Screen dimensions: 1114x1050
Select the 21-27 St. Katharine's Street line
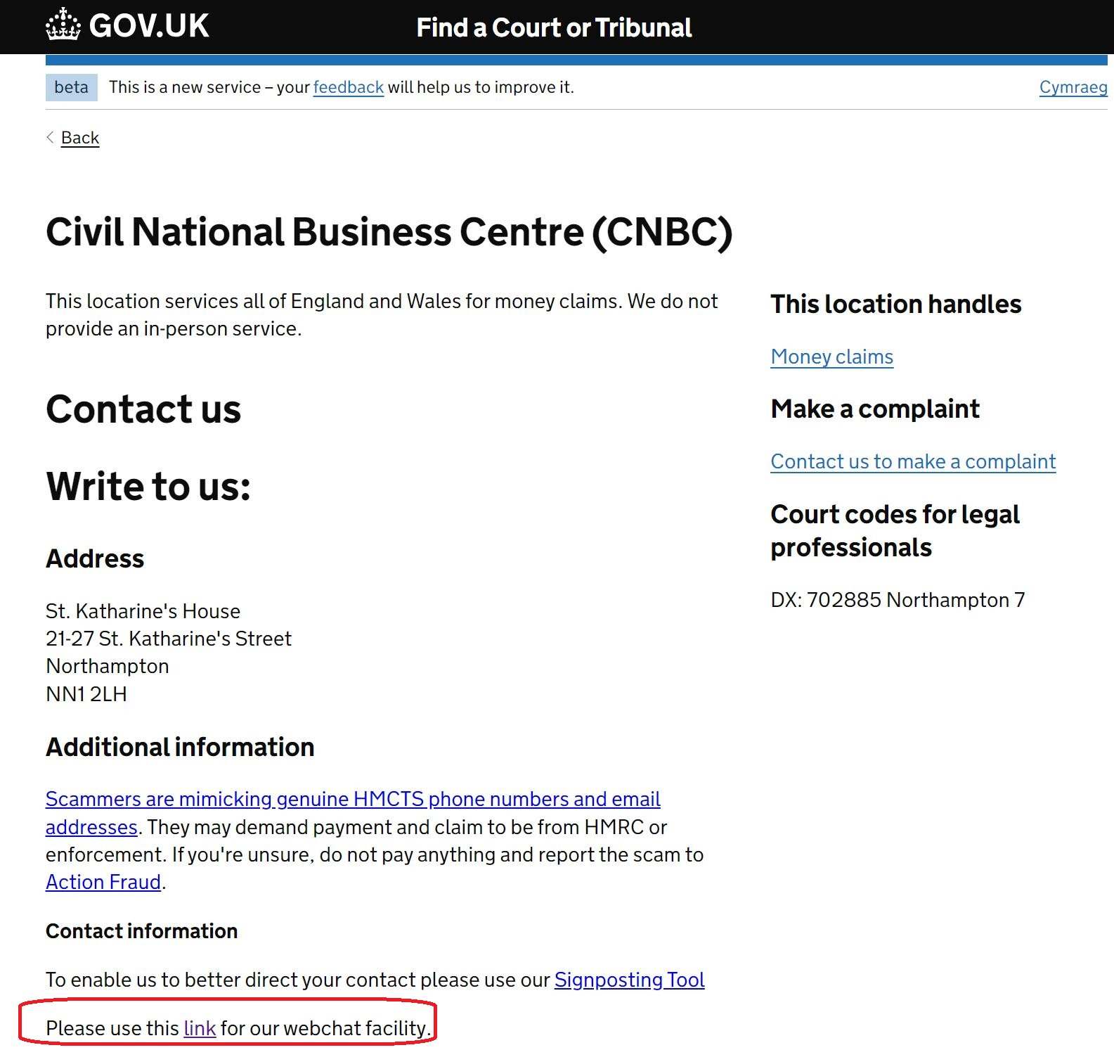coord(169,639)
